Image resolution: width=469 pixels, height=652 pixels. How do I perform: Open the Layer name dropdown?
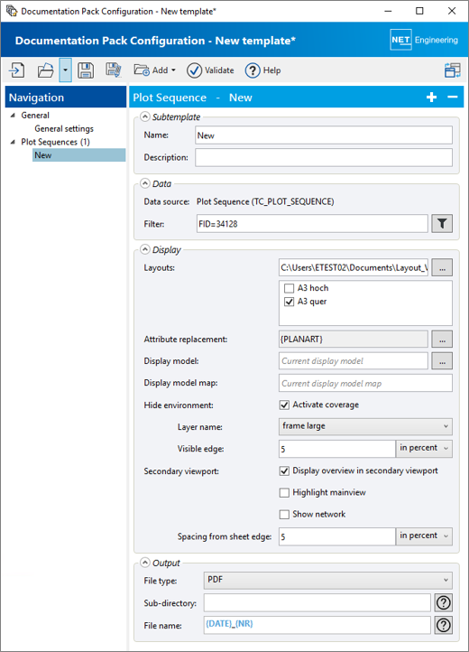point(365,426)
